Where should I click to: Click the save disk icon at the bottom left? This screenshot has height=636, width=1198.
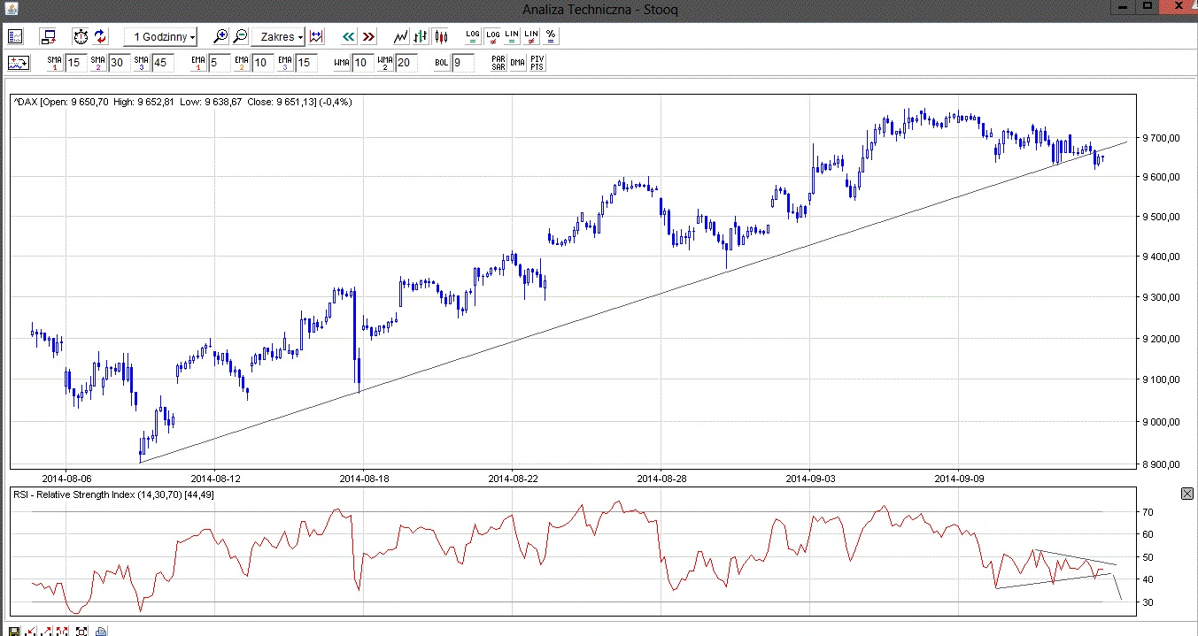tap(15, 631)
